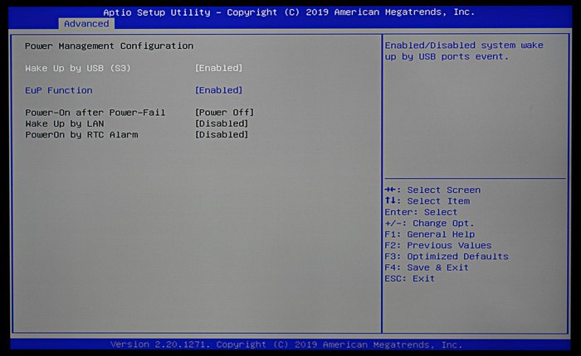Screen dimensions: 581x356
Task: Open EuP Function [Enabled] option
Action: coord(218,90)
